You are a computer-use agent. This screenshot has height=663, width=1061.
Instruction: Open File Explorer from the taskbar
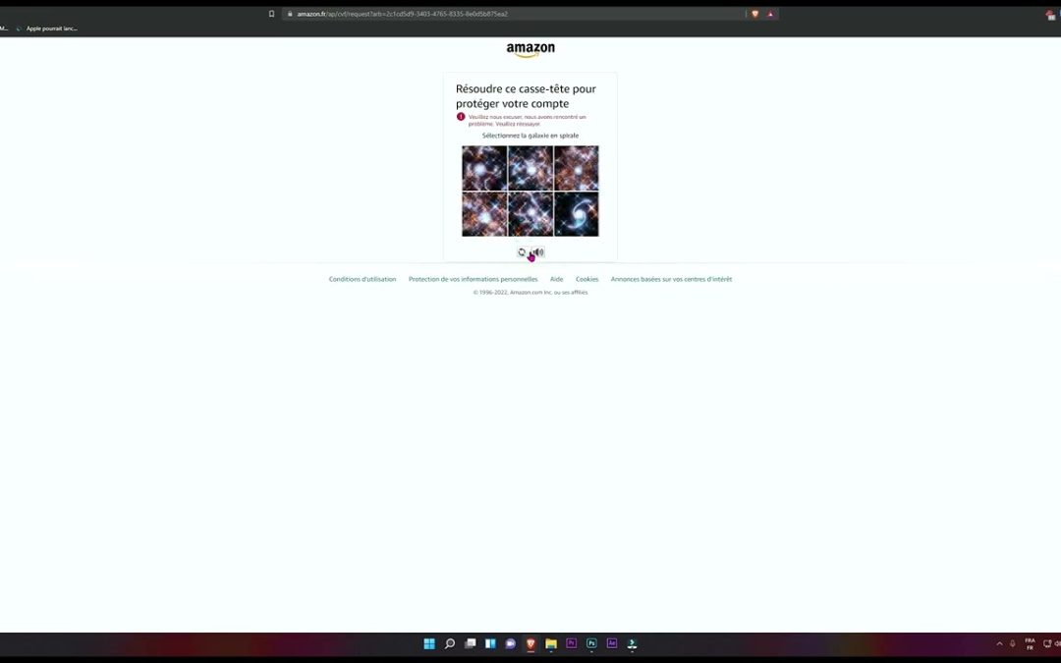(551, 643)
